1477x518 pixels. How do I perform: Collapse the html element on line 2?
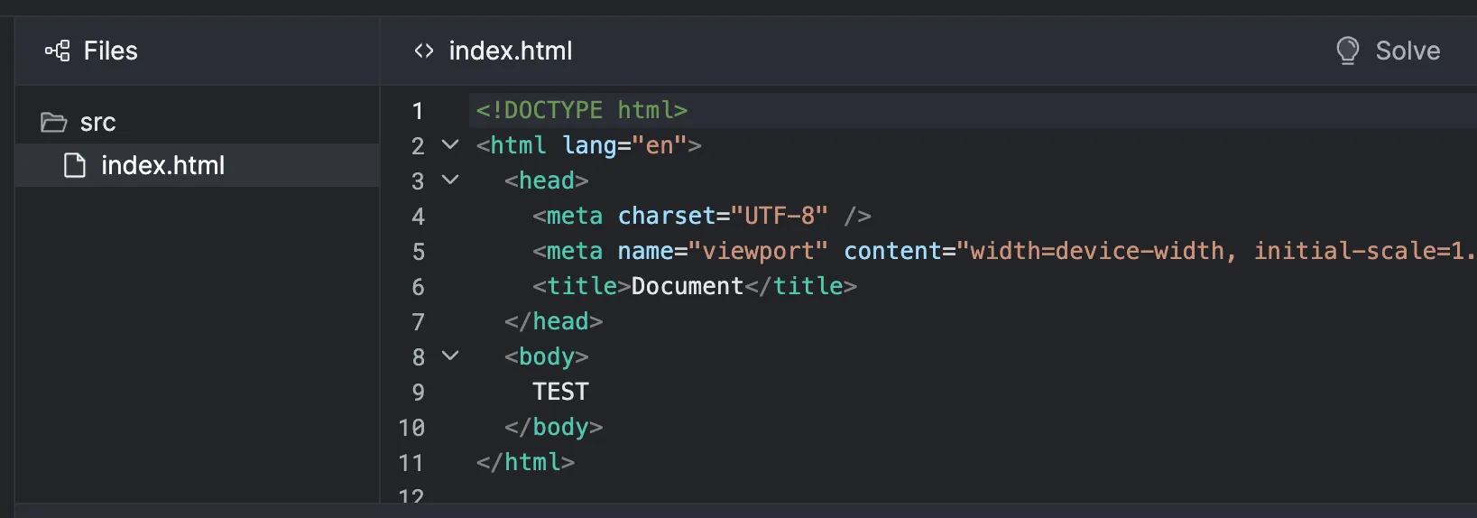click(450, 144)
